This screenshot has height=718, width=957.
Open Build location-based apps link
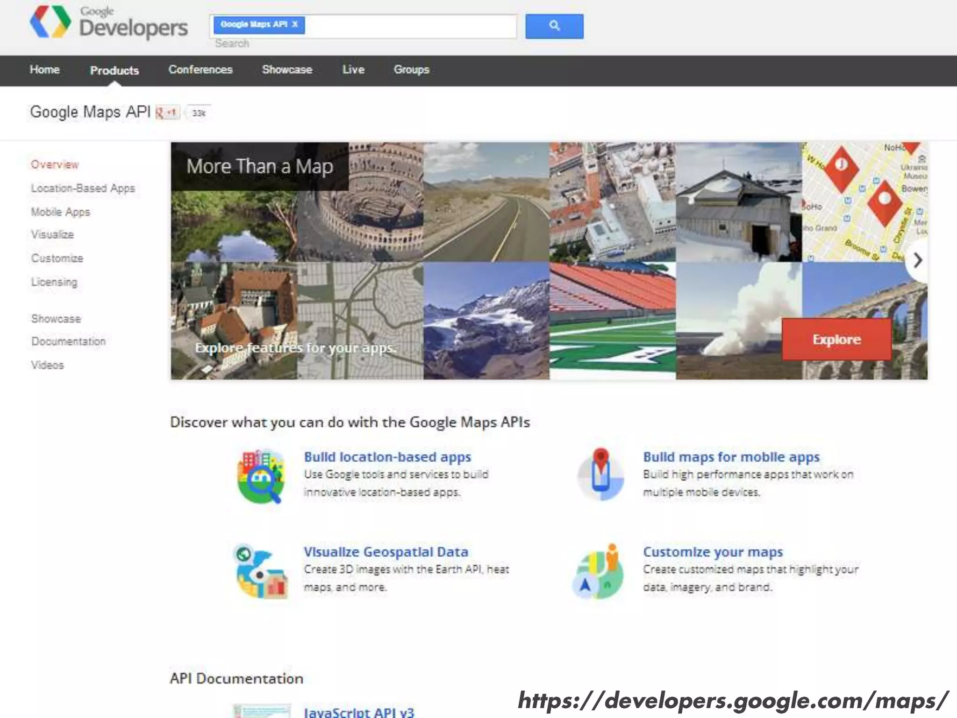387,457
